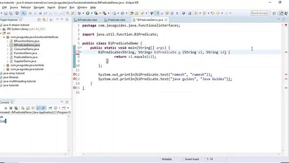Image resolution: width=289 pixels, height=163 pixels.
Task: Click the Debug bug icon
Action: pos(79,13)
